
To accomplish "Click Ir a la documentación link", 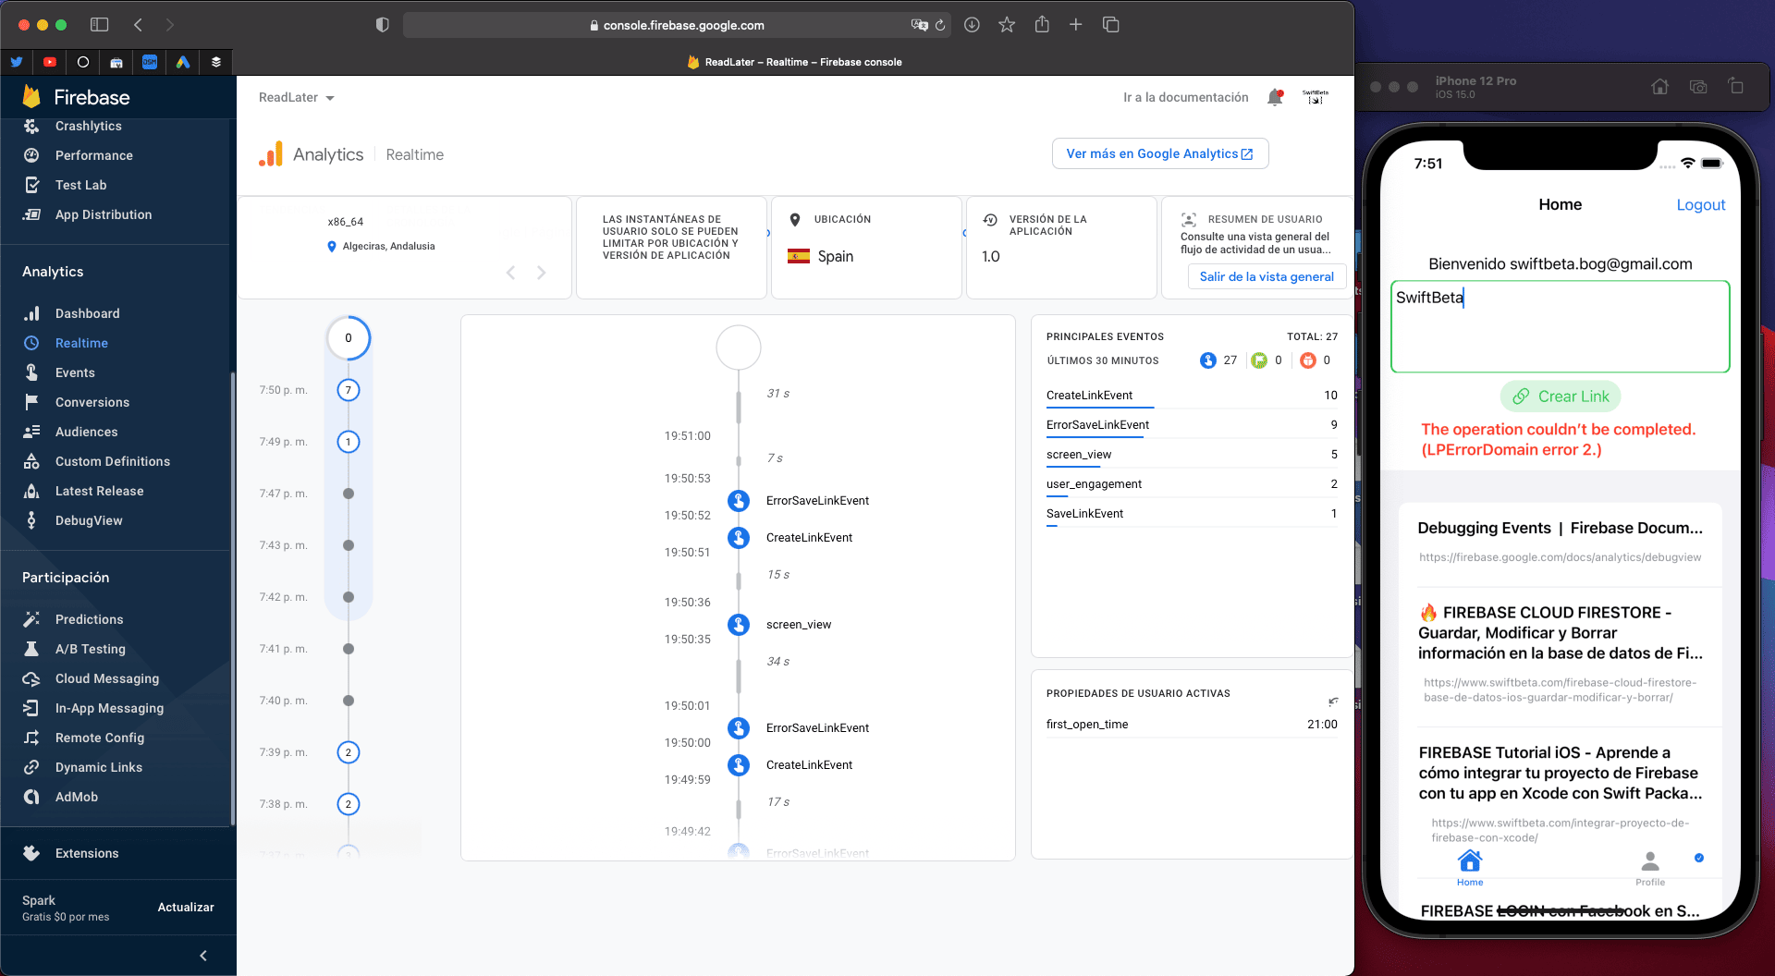I will 1186,97.
